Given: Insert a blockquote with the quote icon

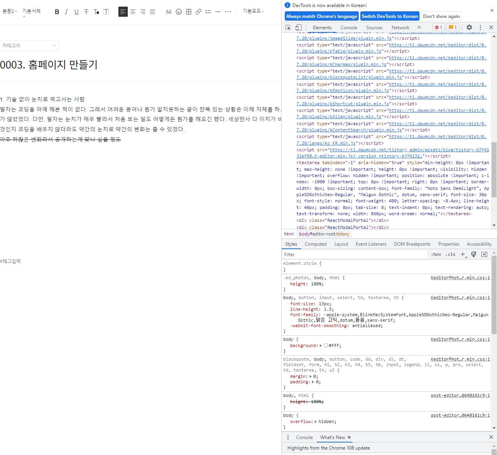Looking at the screenshot, I should click(x=169, y=12).
